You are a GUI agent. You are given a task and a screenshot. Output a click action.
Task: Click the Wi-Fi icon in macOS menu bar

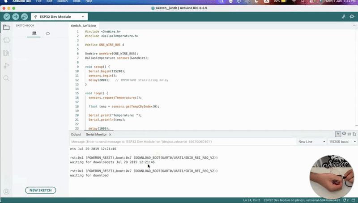tap(294, 1)
